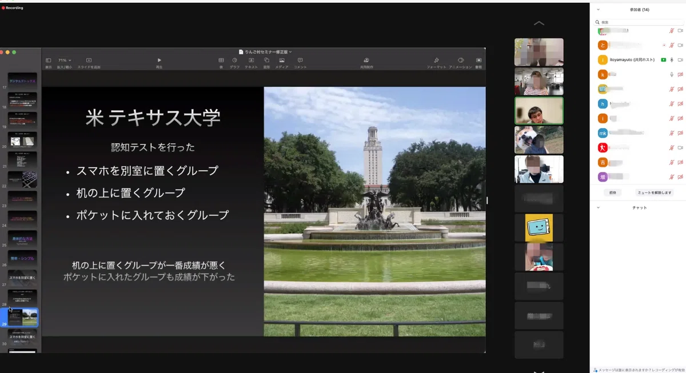This screenshot has width=686, height=373.
Task: Open the フォーマット format inspector
Action: [x=436, y=60]
